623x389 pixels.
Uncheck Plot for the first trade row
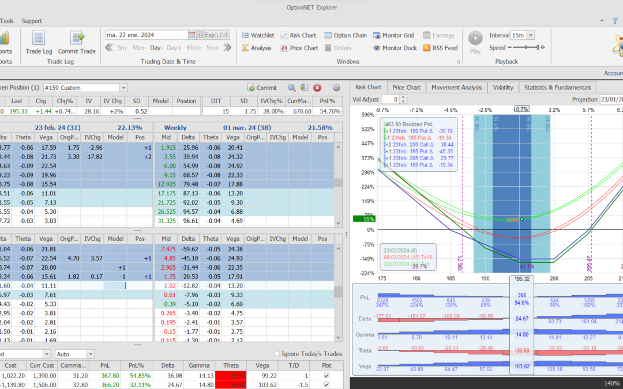(x=327, y=376)
